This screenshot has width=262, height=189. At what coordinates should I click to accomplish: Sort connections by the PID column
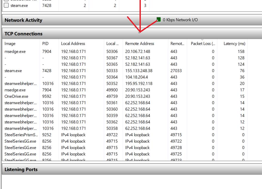pos(45,43)
